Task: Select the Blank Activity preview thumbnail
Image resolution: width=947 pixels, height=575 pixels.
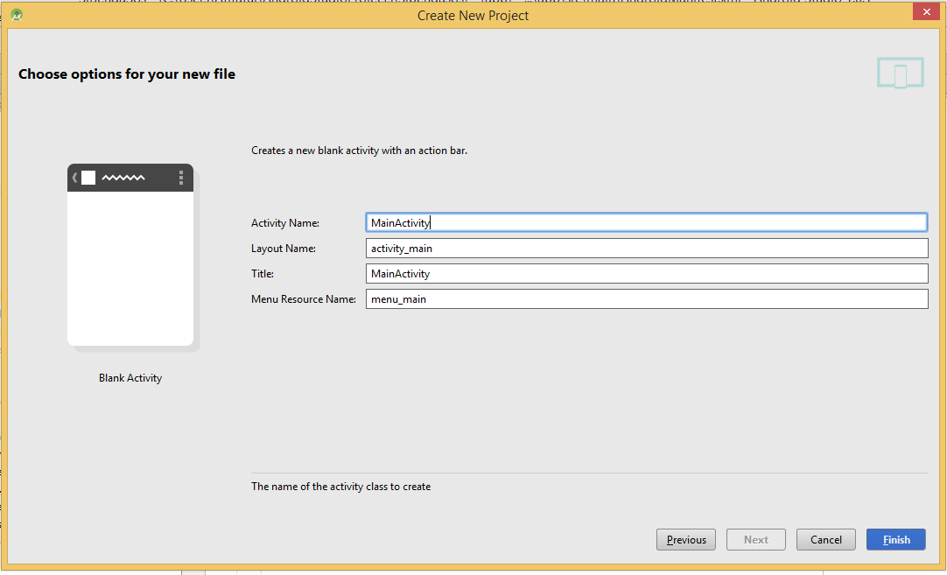Action: [x=130, y=254]
